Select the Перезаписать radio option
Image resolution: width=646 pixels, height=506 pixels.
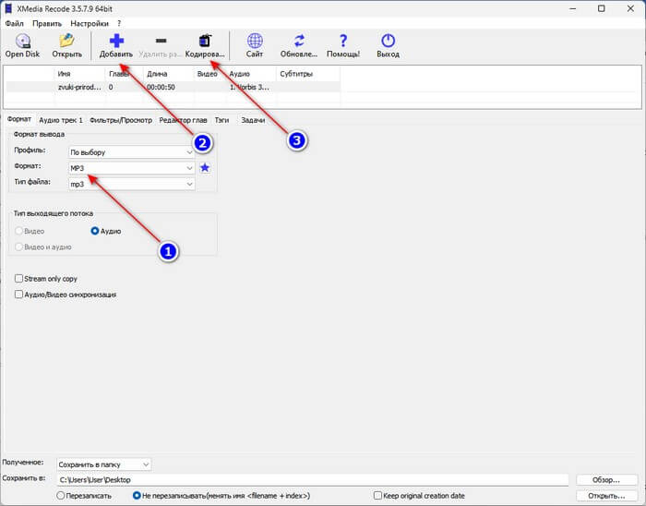[61, 495]
